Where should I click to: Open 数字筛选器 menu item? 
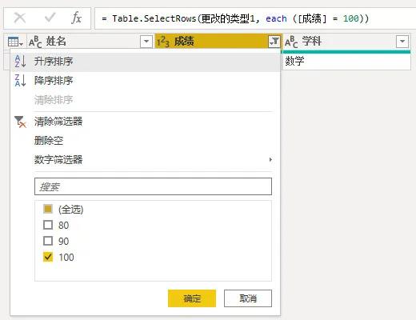point(145,160)
